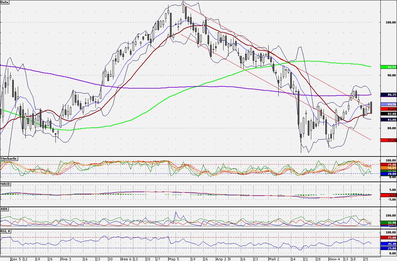Select the Июн 4 date label
Viewport: 397px width, 261px height.
tap(334, 259)
